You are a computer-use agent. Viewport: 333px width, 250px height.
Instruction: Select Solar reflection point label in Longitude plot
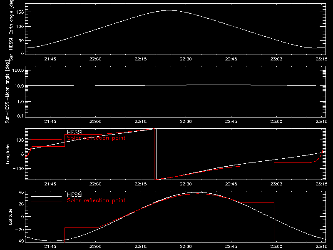[96, 138]
